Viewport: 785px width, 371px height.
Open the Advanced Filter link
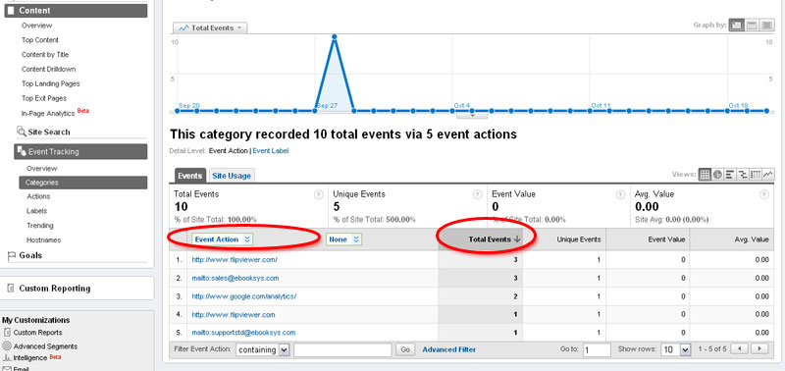tap(449, 349)
